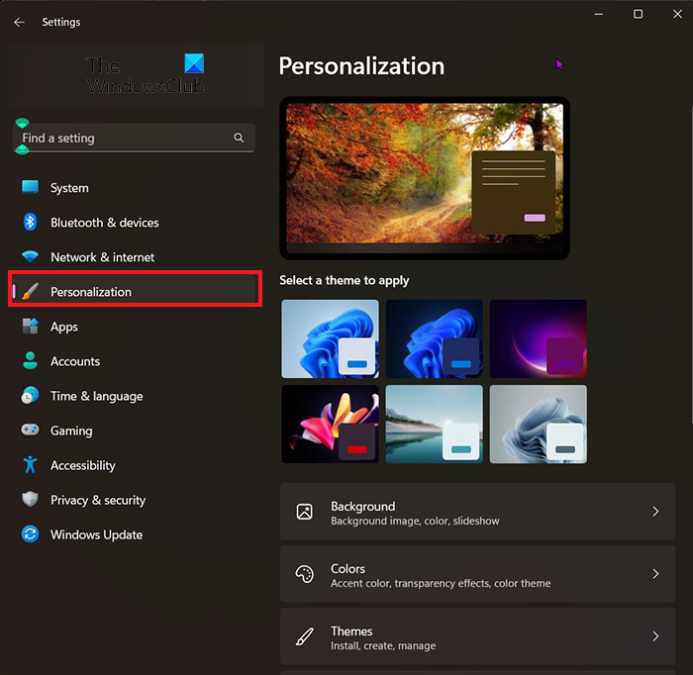This screenshot has height=675, width=693.
Task: Click the search magnifier icon
Action: coord(239,138)
